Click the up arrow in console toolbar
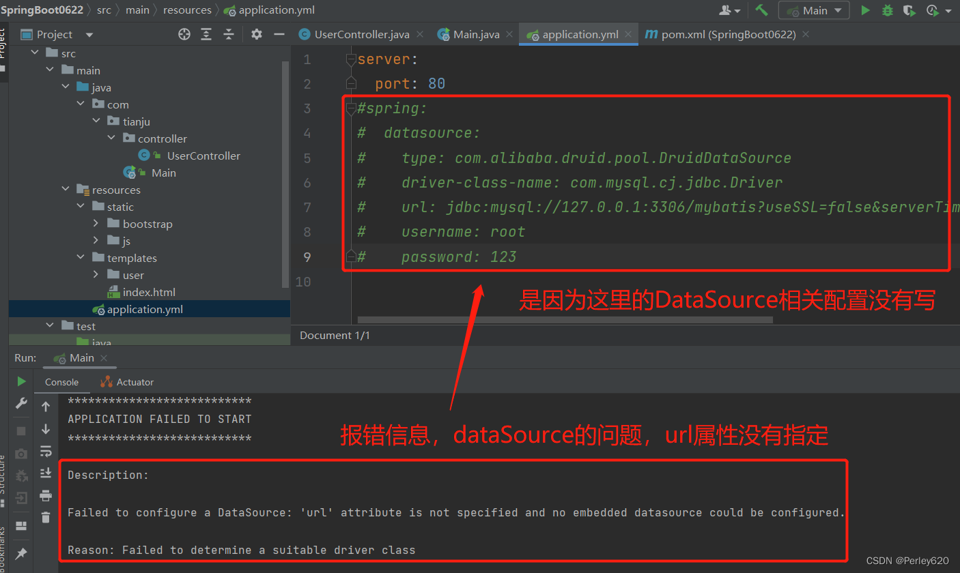 46,407
